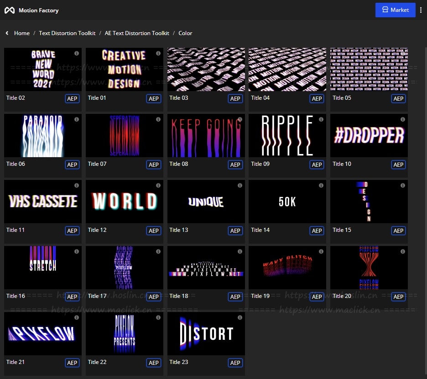Click the Title 17 label
The width and height of the screenshot is (427, 379).
click(97, 296)
